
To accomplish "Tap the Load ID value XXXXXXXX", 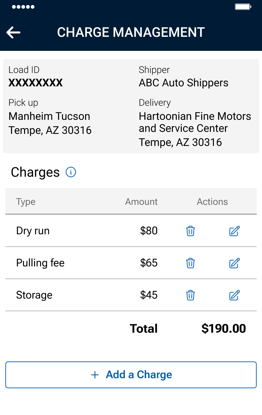I will coord(35,83).
